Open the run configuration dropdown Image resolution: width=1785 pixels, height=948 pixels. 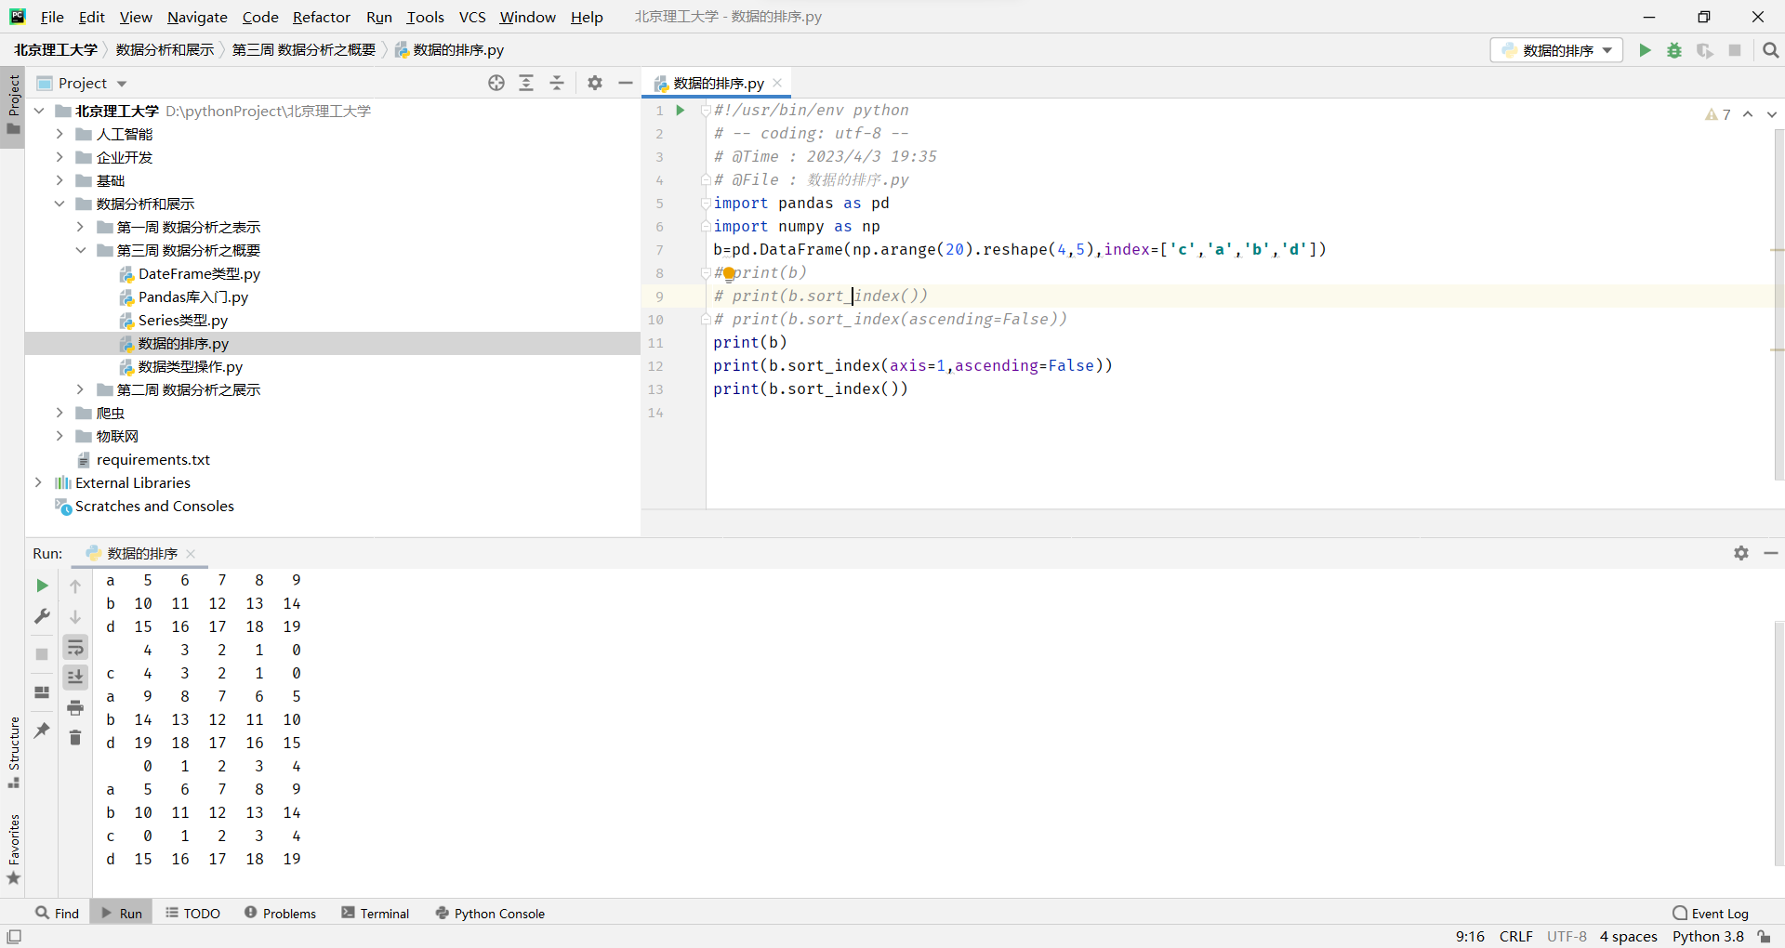pyautogui.click(x=1557, y=50)
